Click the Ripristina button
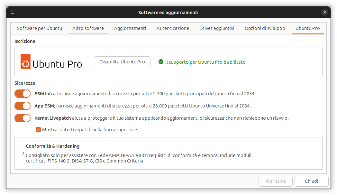Screen dimensions: 337x195 [275, 181]
